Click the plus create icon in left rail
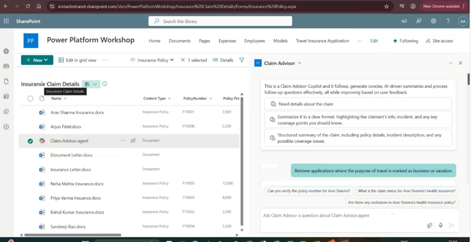This screenshot has width=471, height=242. click(6, 127)
